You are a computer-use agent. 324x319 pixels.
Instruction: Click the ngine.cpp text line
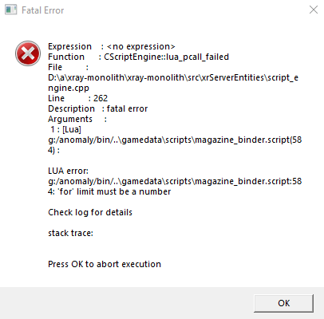[x=69, y=88]
